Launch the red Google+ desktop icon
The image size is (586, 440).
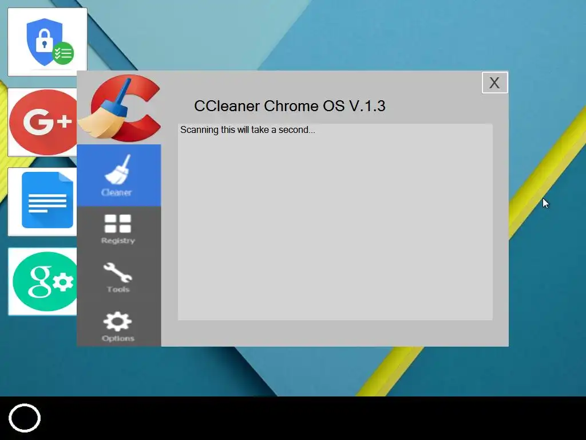click(42, 123)
